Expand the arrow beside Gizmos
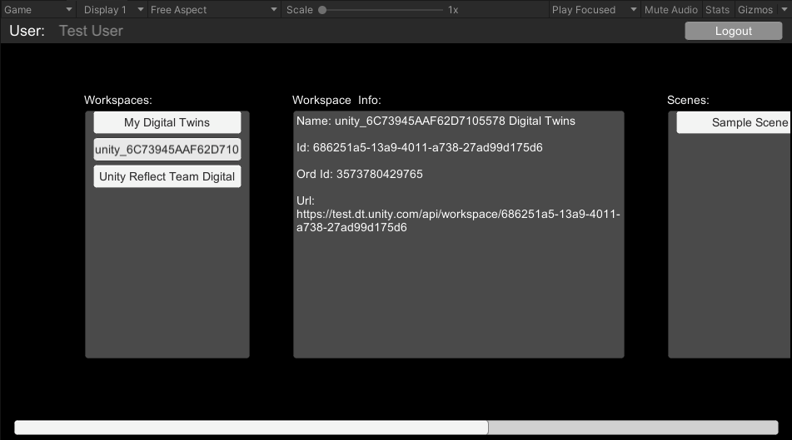 coord(784,10)
